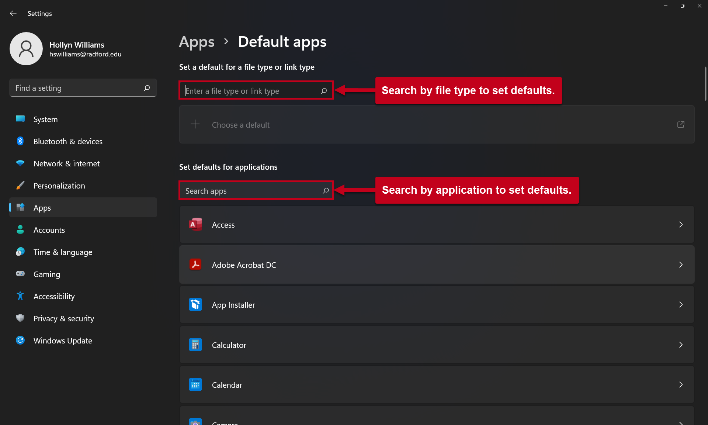The image size is (708, 425).
Task: Expand the App Installer entry
Action: pos(681,305)
